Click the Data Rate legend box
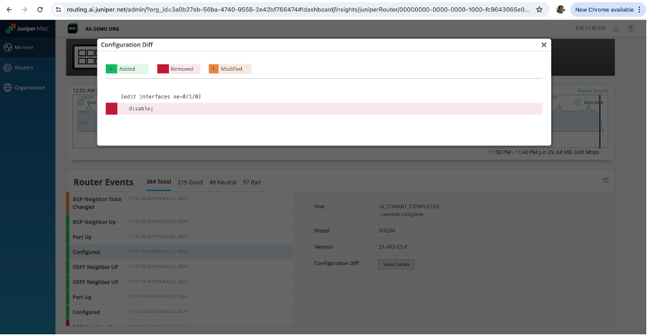Screen dimensions: 647x335 (x=578, y=102)
